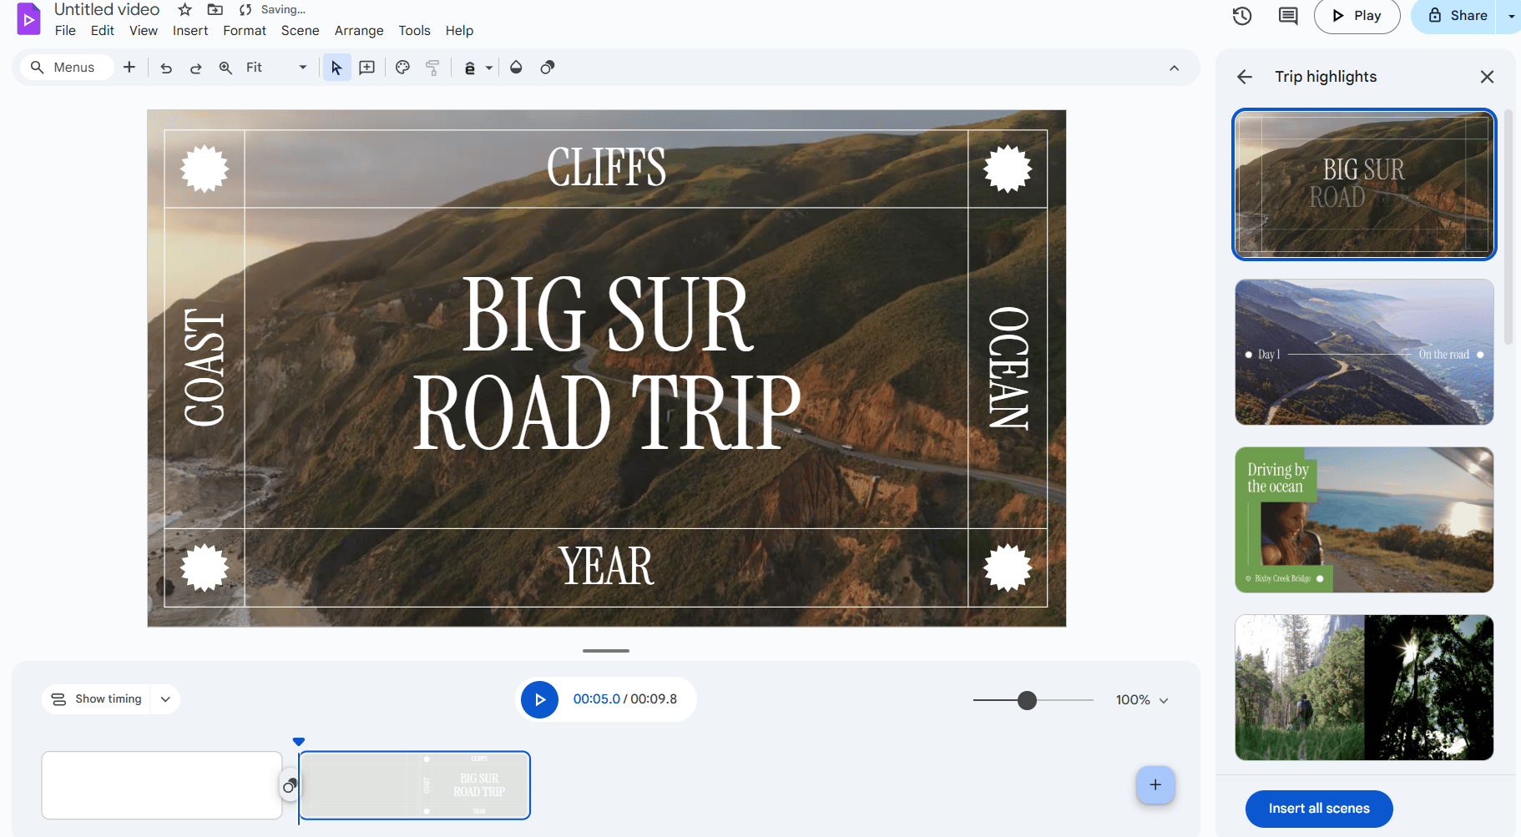This screenshot has height=837, width=1521.
Task: Choose the Day 1 On the road template
Action: tap(1364, 352)
